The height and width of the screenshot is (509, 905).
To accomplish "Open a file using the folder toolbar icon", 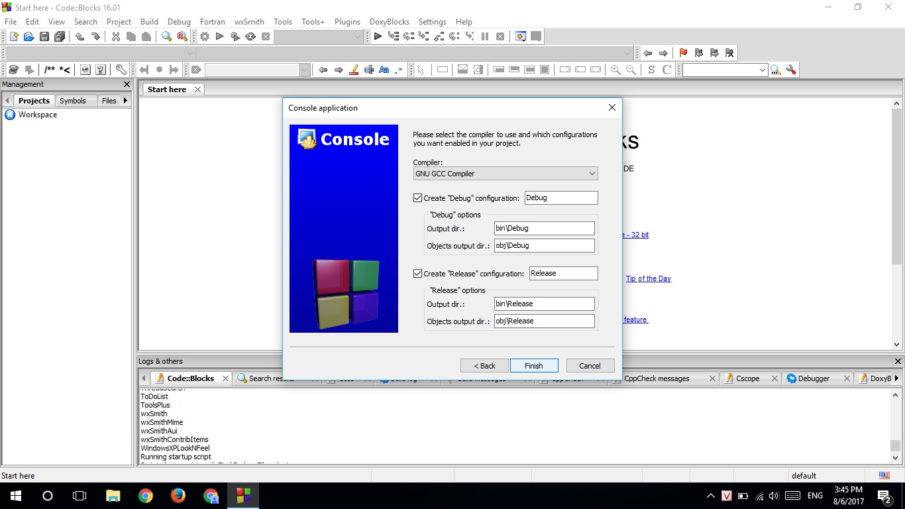I will click(28, 36).
